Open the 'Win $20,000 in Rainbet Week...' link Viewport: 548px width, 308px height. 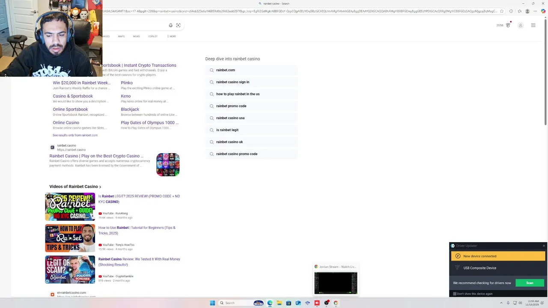coord(81,83)
